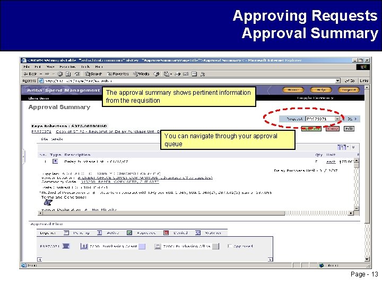Open the Favorites menu in the menu bar

67,67
